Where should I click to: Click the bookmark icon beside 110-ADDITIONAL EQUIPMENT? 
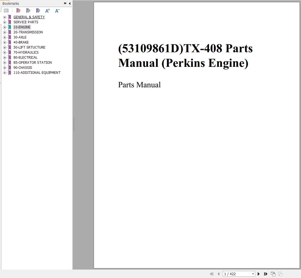(x=10, y=73)
